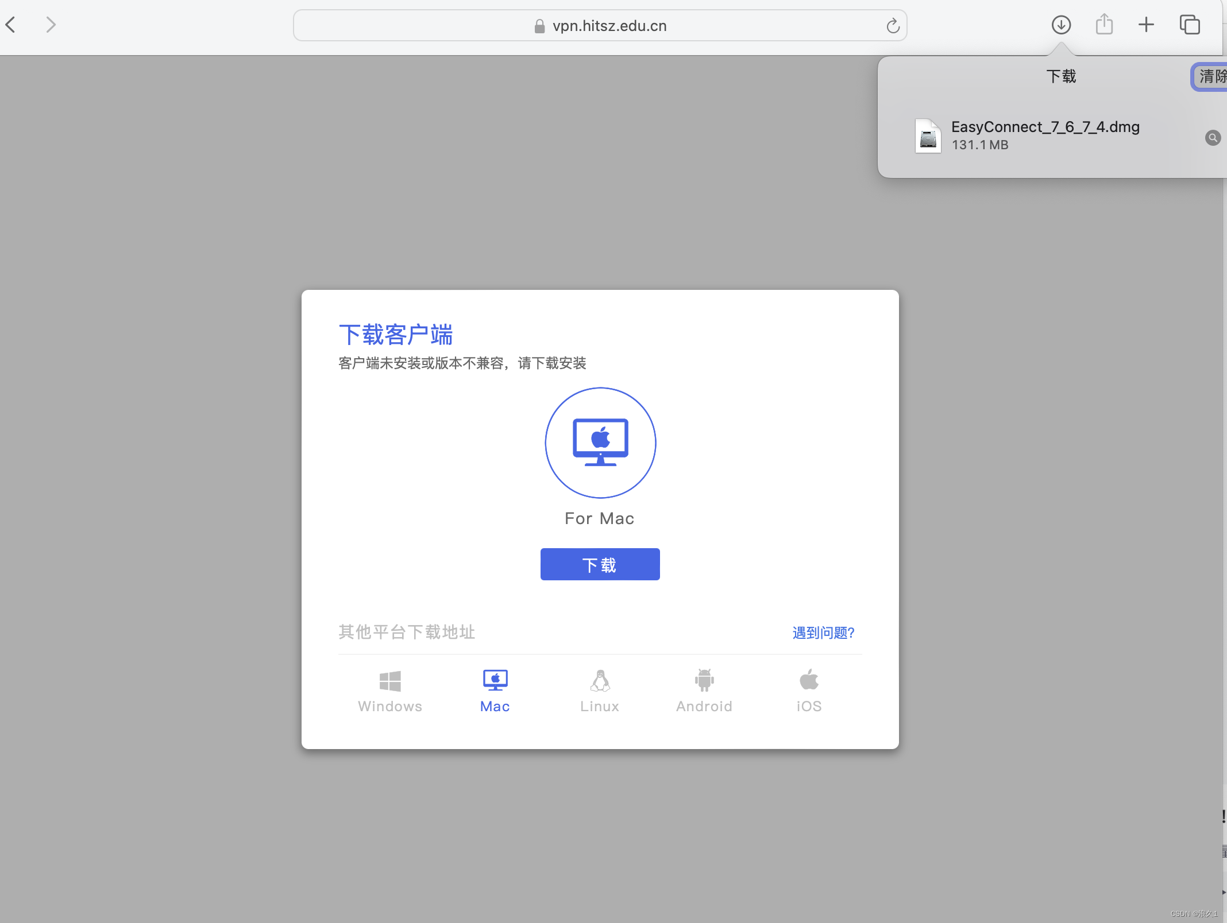Open the 遇到问题? help link
1227x923 pixels.
(x=823, y=633)
